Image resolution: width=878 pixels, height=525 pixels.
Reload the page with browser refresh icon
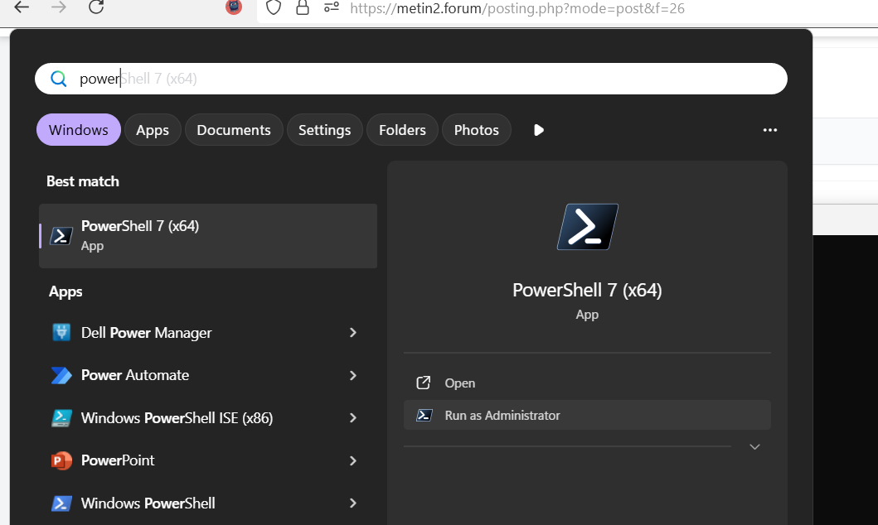pos(96,7)
